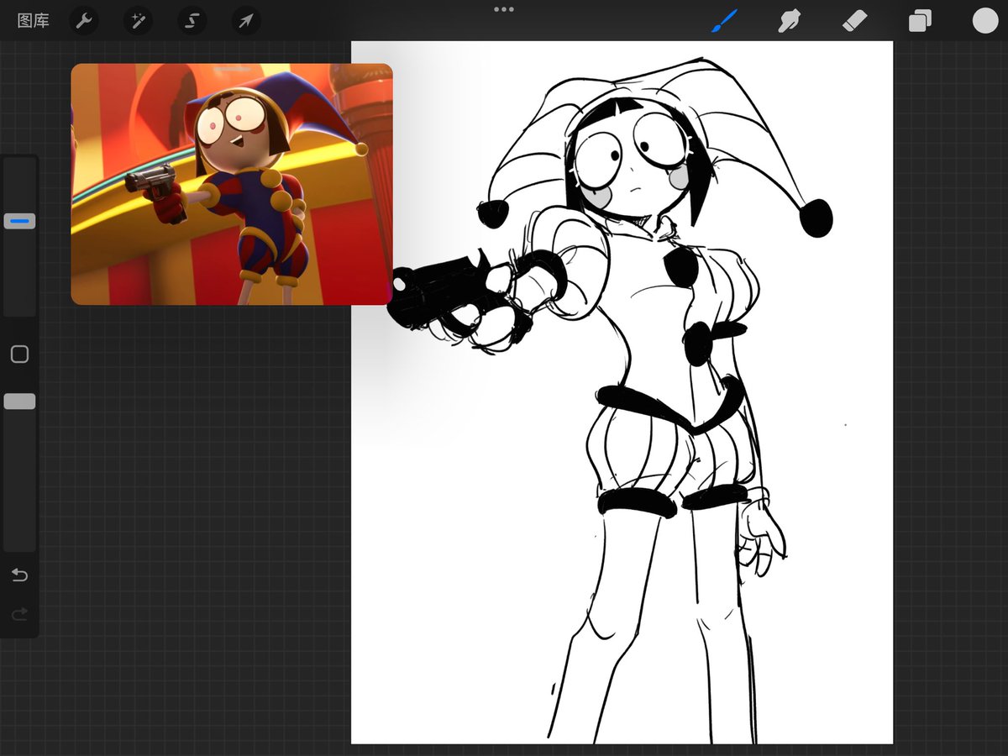1008x756 pixels.
Task: Select the Selection S-shaped tool
Action: [x=192, y=21]
